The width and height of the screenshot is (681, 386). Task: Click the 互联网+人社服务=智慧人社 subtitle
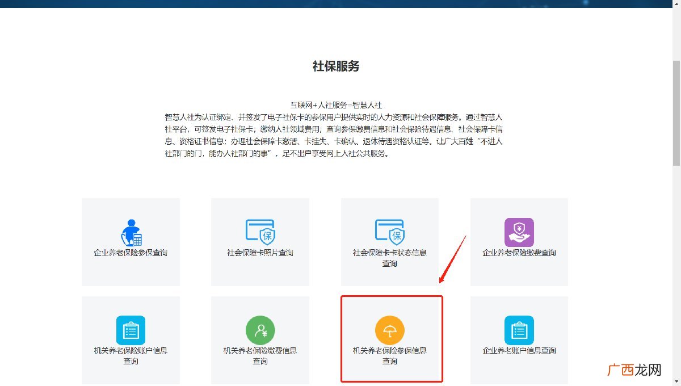pos(336,106)
